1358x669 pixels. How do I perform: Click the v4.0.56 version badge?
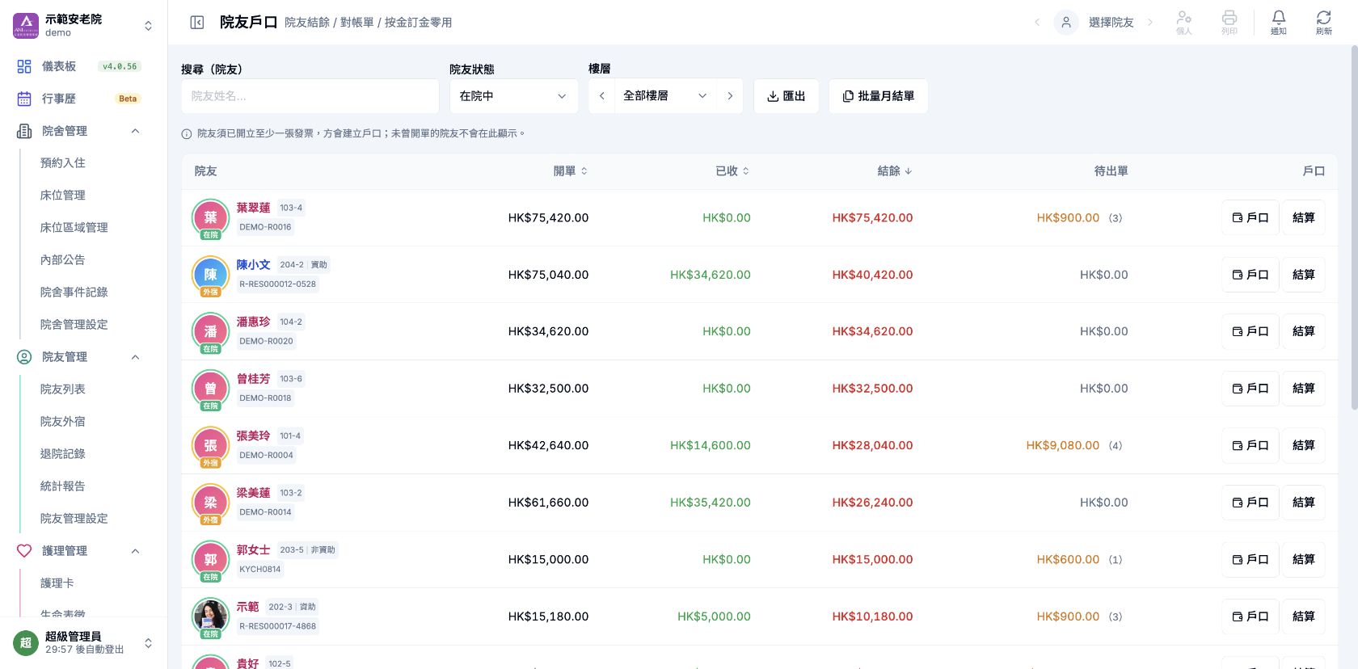click(120, 66)
